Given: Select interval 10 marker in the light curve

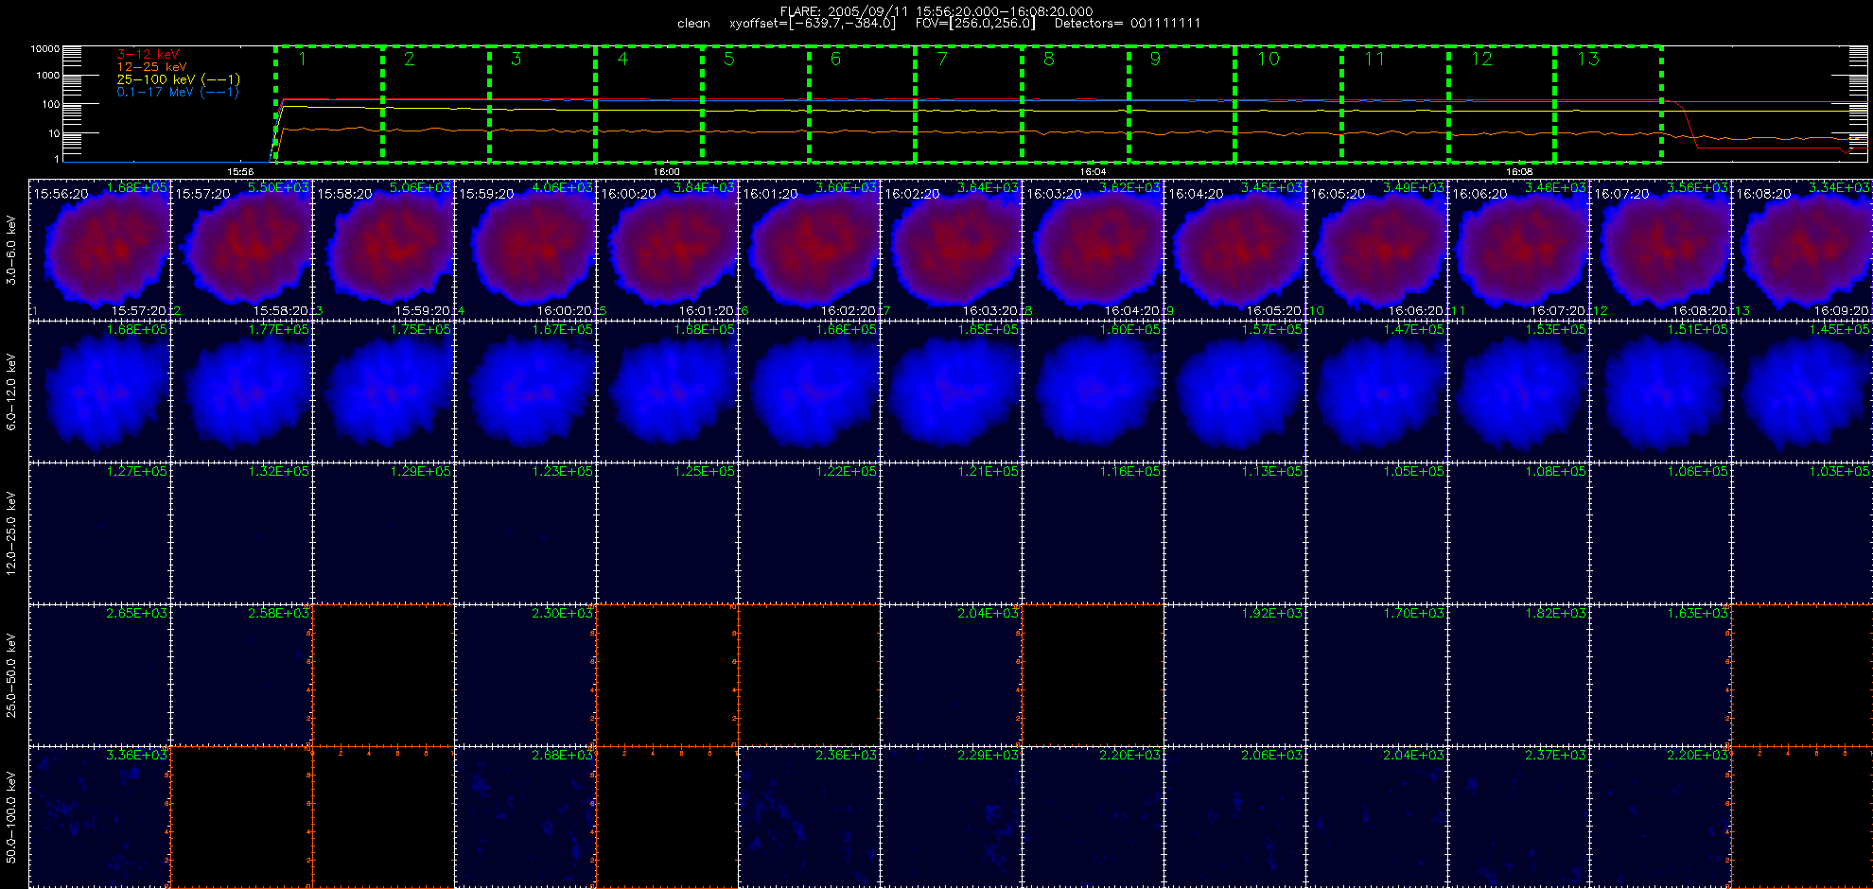Looking at the screenshot, I should coord(1269,59).
